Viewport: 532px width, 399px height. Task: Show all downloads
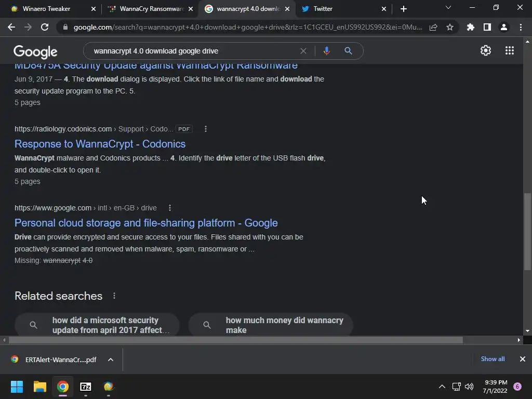[493, 359]
